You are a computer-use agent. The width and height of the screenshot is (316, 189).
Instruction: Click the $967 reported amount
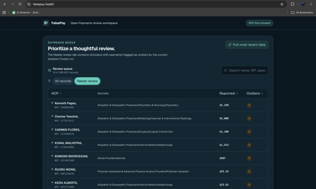(x=222, y=158)
